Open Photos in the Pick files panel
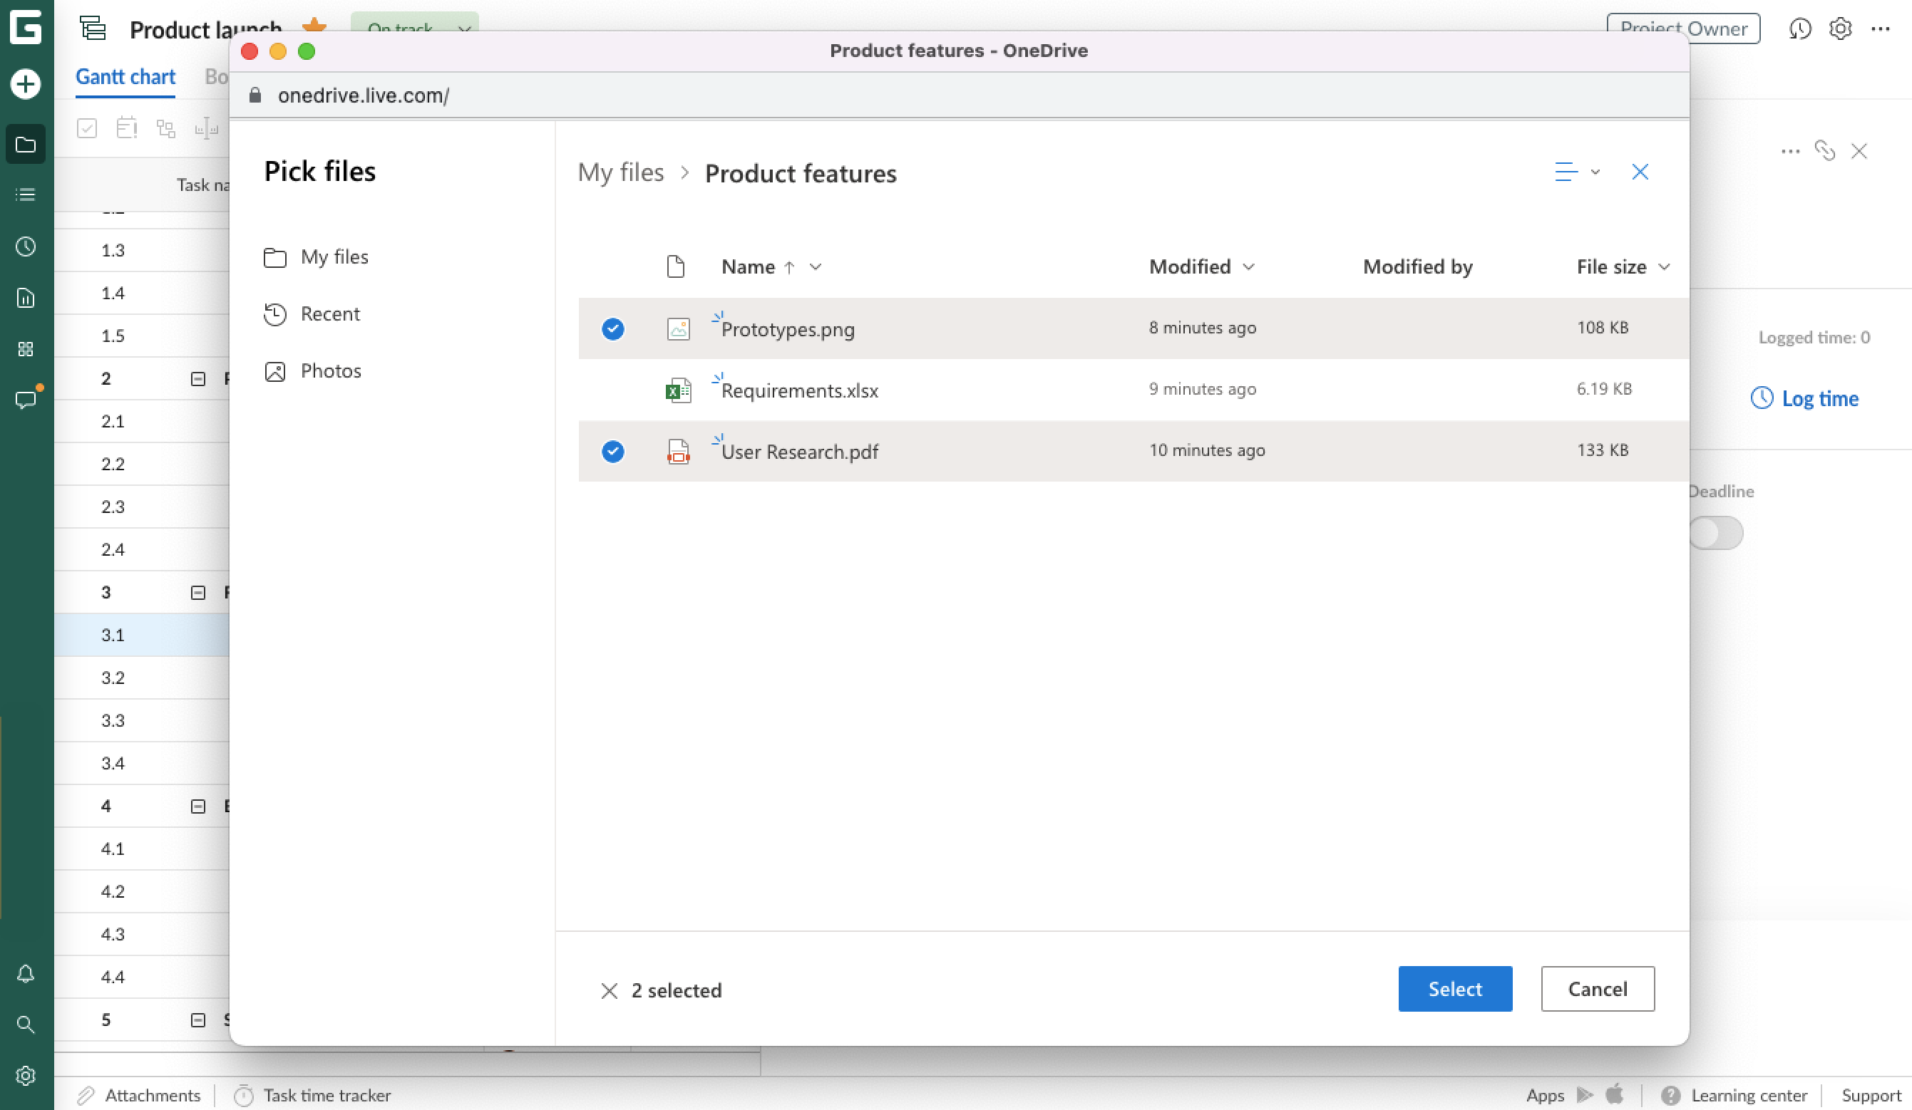1912x1110 pixels. tap(331, 370)
